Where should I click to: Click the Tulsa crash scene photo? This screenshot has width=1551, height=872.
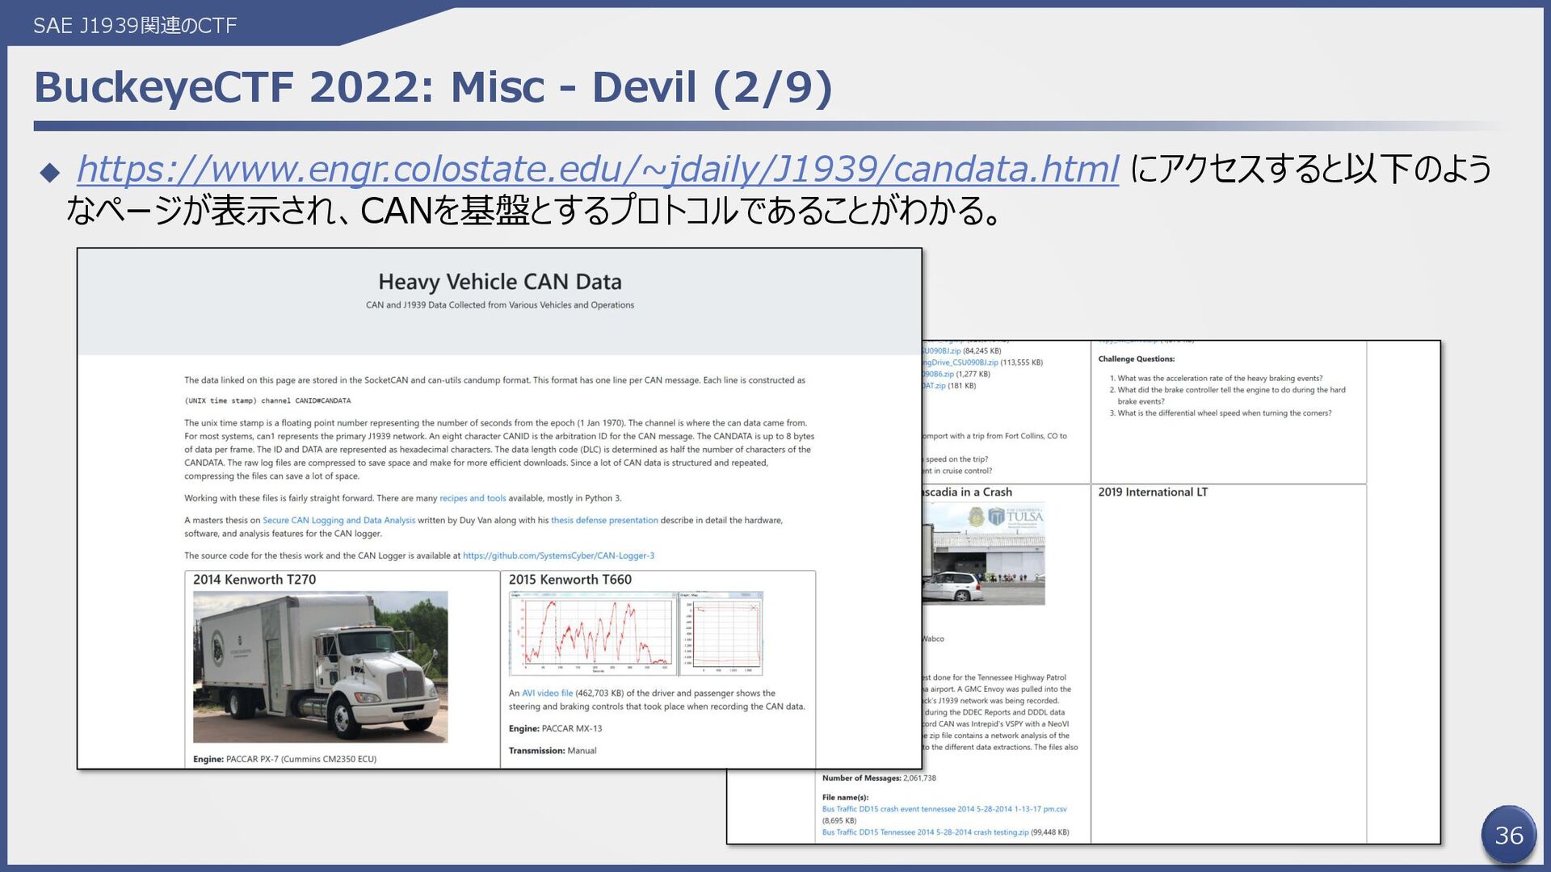(x=983, y=554)
